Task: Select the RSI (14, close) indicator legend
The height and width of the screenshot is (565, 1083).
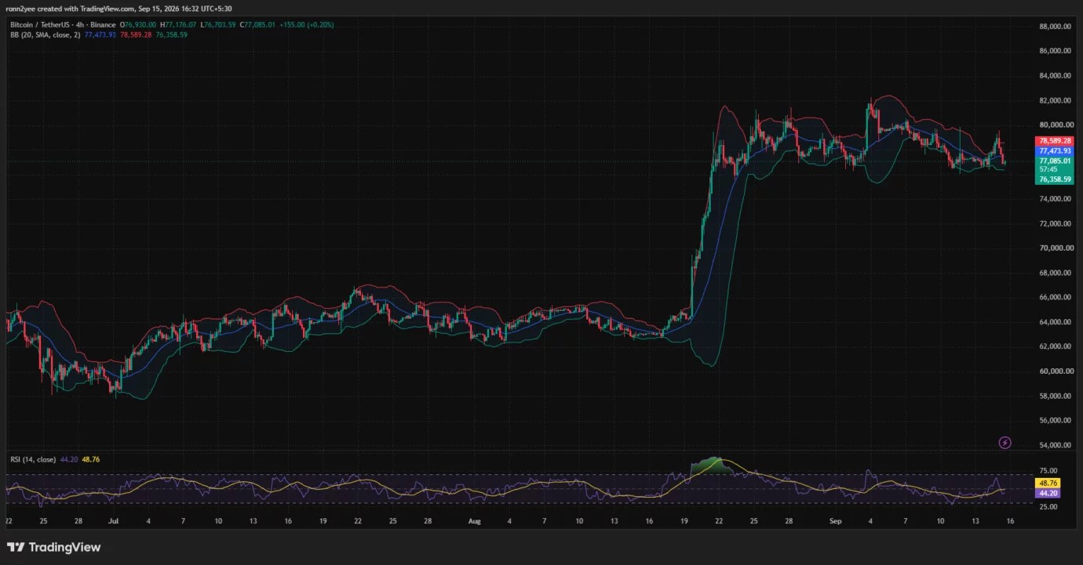Action: tap(32, 459)
